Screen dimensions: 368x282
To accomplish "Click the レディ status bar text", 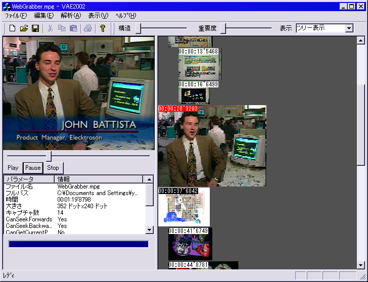I will [x=9, y=275].
